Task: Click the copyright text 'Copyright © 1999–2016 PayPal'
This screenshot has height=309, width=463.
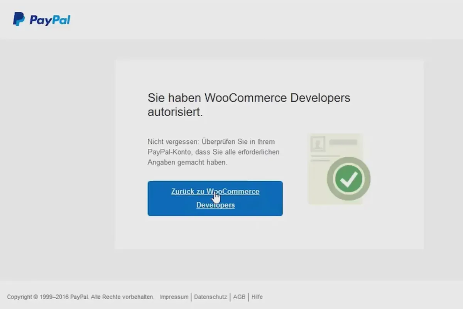Action: pos(48,297)
